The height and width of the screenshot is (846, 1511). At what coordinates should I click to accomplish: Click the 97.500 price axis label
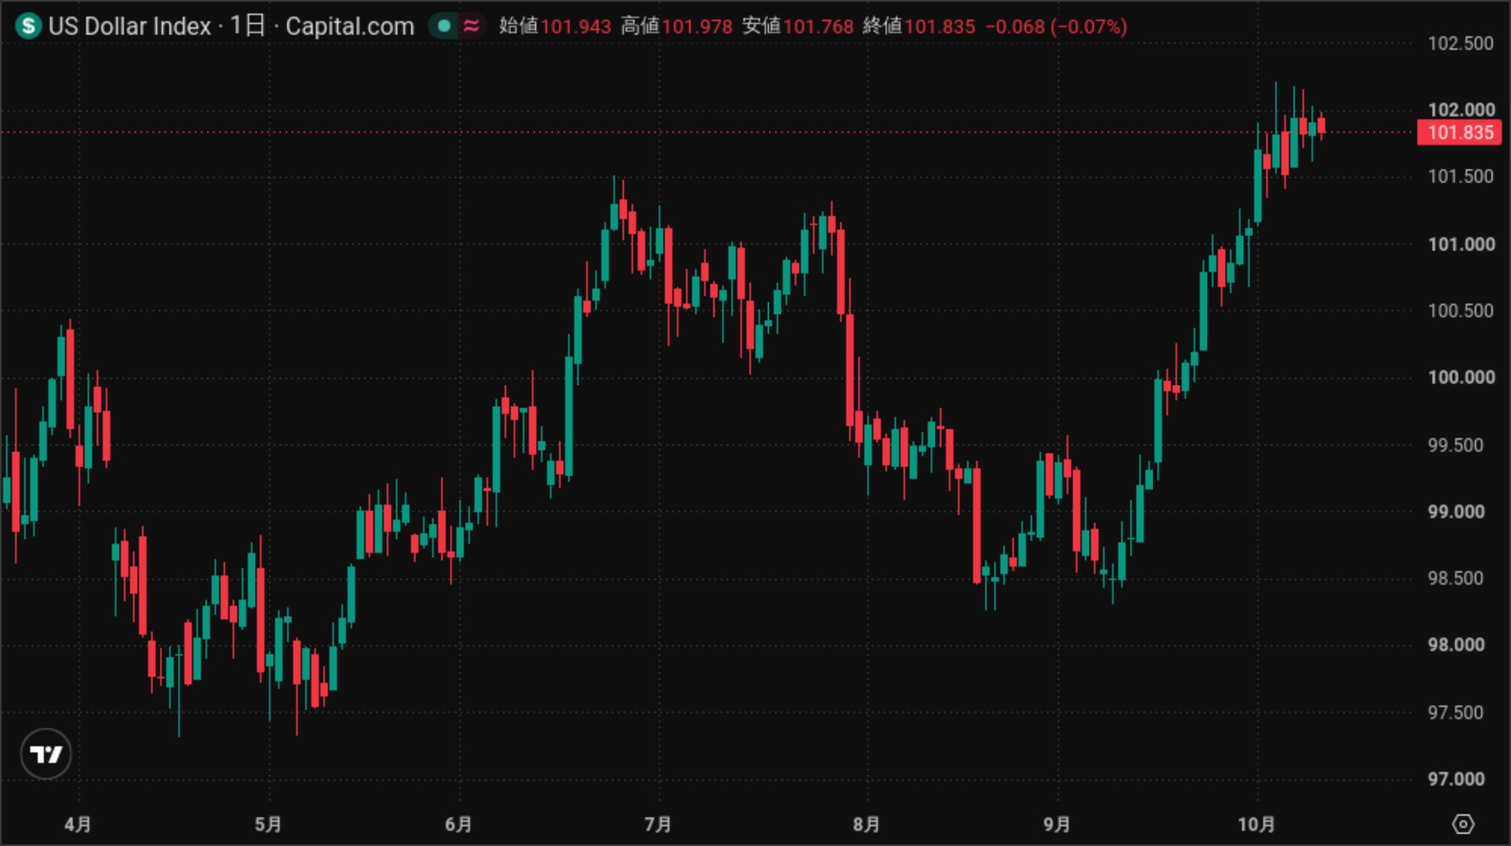tap(1455, 712)
